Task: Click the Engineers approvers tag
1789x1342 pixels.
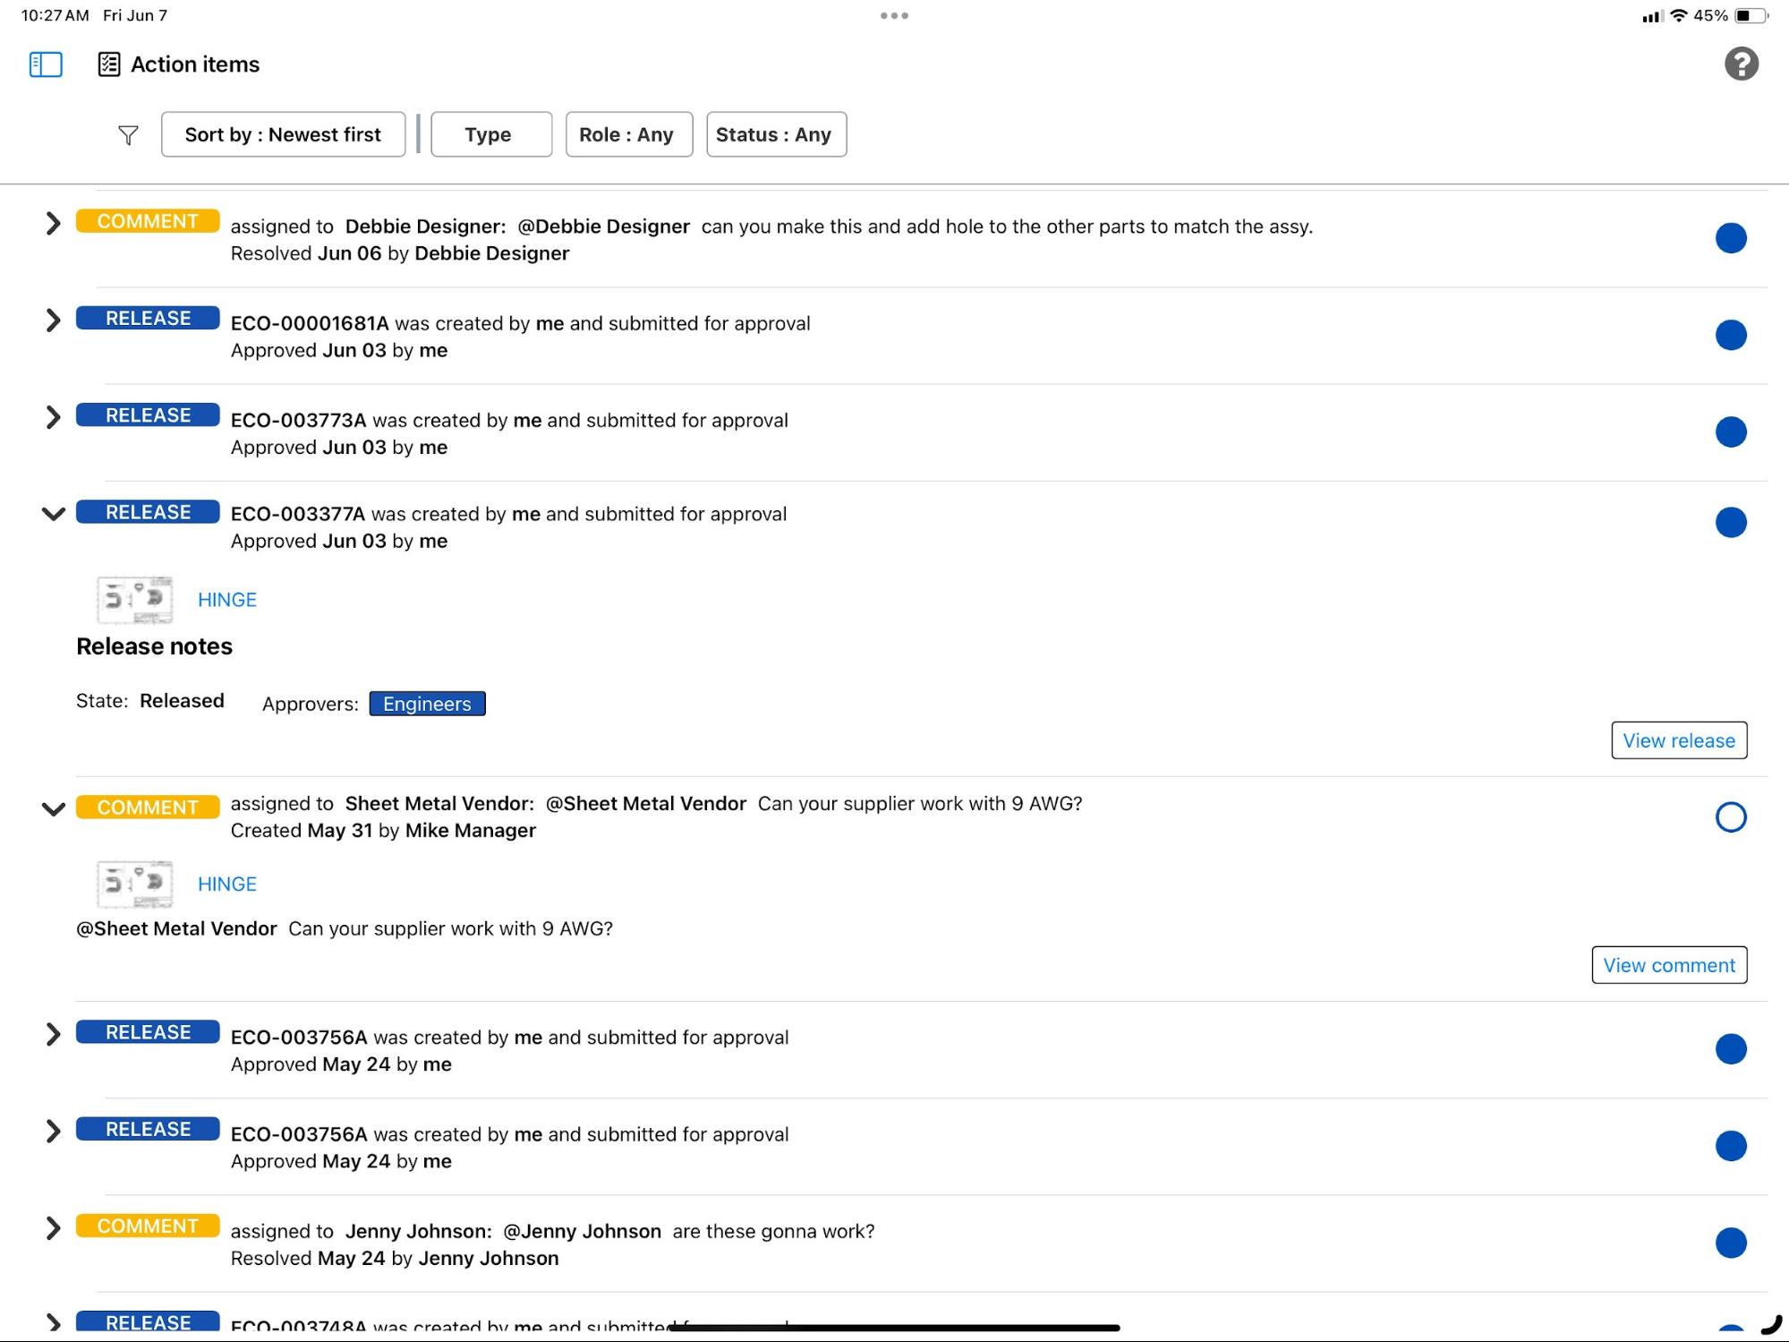Action: [427, 704]
